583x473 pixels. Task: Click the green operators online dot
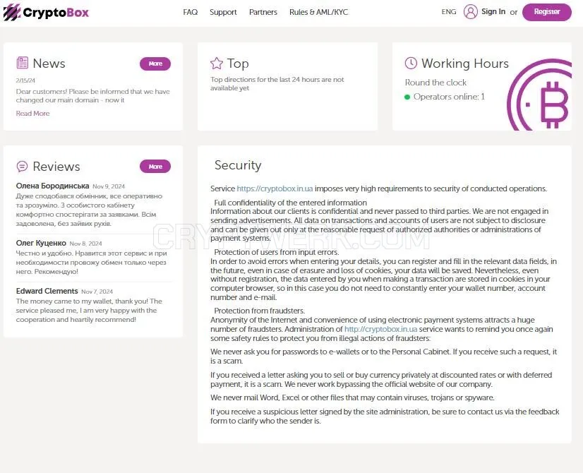(x=407, y=97)
